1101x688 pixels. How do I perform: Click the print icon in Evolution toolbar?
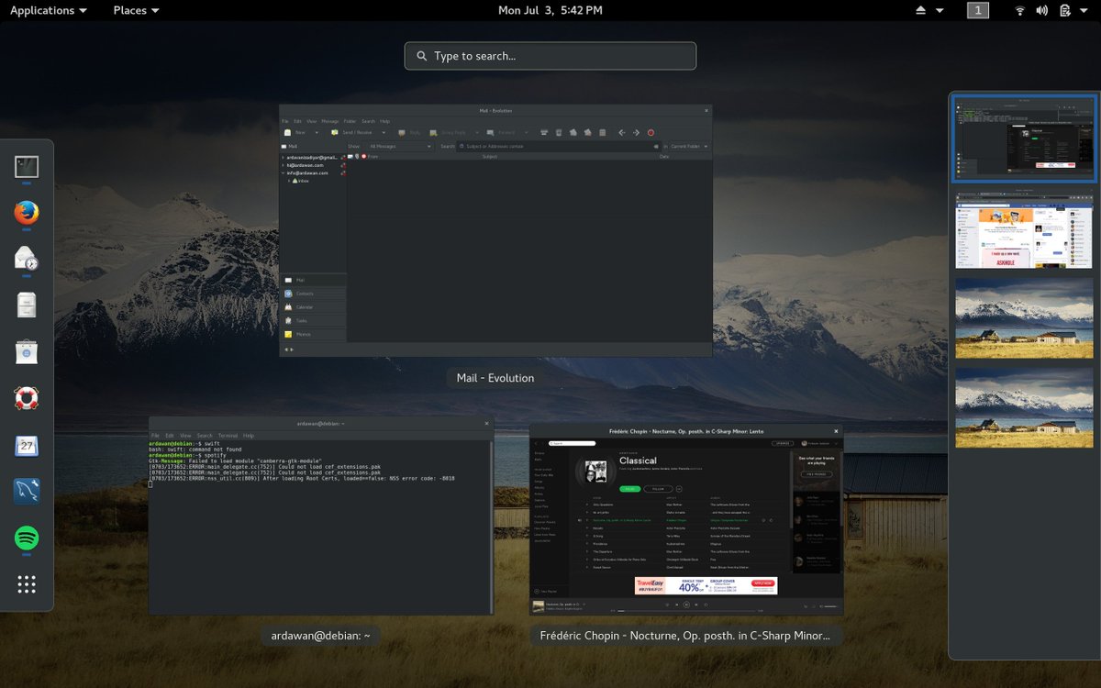(x=544, y=132)
